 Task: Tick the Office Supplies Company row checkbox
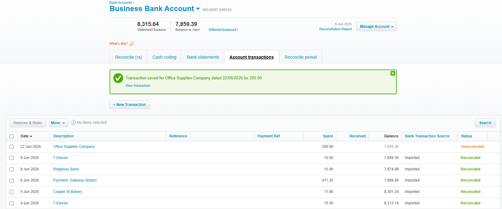coord(12,147)
